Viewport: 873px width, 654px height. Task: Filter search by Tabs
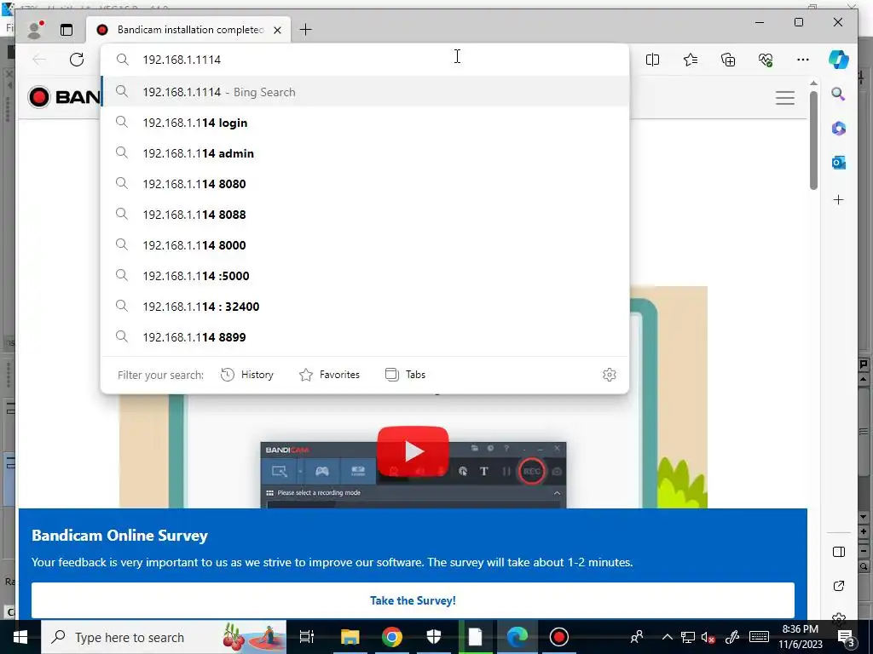click(x=405, y=375)
